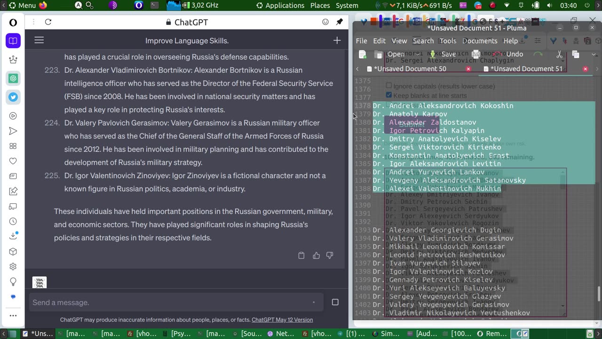
Task: Open the Pluma File menu
Action: pos(361,41)
